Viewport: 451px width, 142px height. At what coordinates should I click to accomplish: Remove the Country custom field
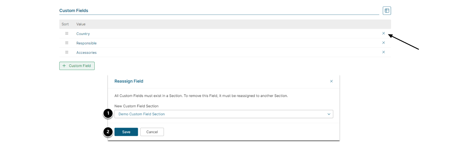[383, 33]
